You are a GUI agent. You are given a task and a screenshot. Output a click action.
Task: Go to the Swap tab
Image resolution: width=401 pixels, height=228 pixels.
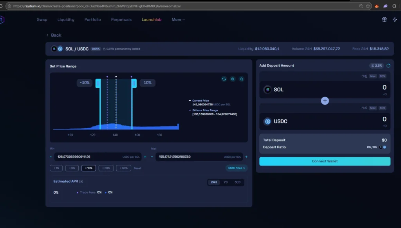tap(42, 20)
